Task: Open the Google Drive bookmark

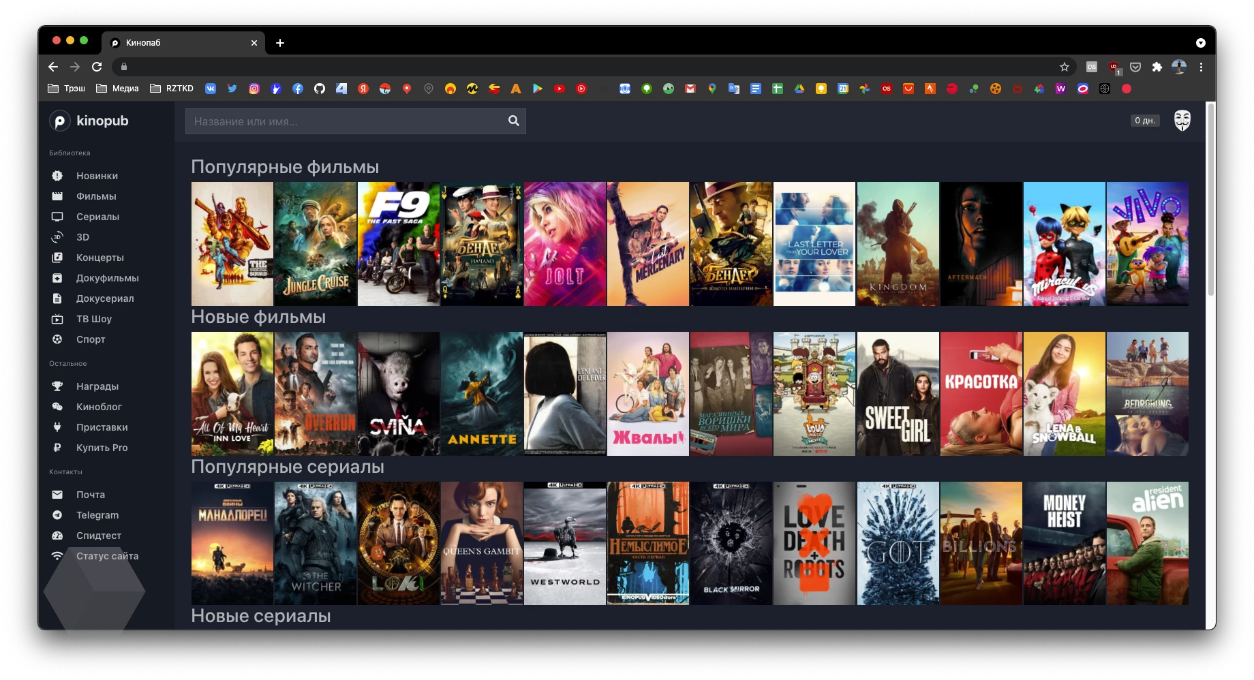Action: coord(799,89)
